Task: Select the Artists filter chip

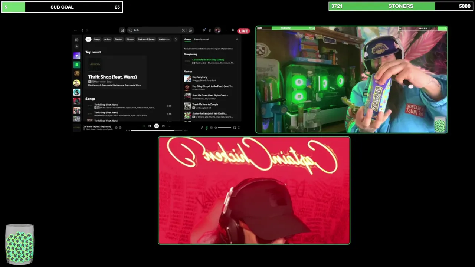Action: [x=107, y=39]
